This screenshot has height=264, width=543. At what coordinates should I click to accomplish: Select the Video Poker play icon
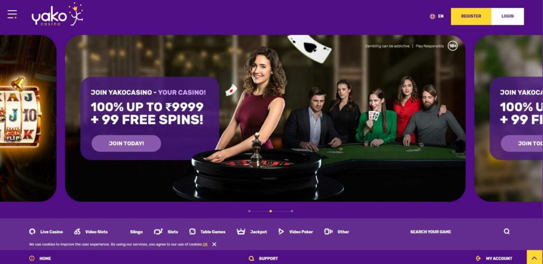[281, 232]
